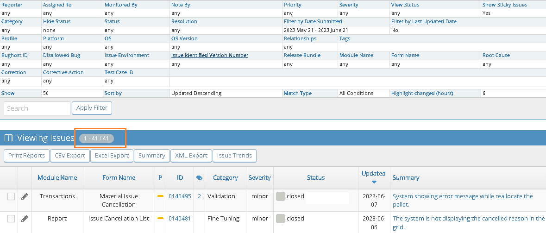Sort by Summary column header

click(x=406, y=177)
